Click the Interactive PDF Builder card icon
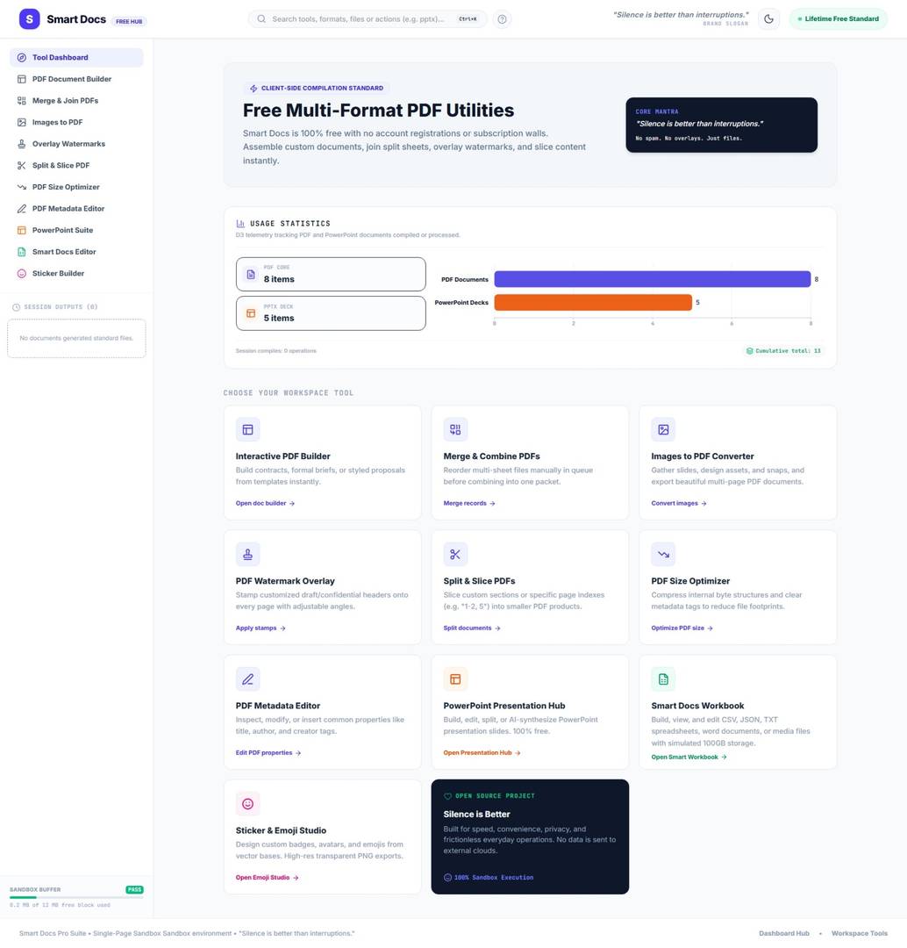Image resolution: width=907 pixels, height=948 pixels. [x=247, y=429]
